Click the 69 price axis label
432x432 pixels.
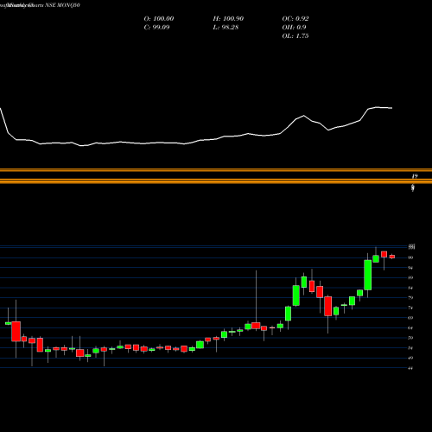(x=410, y=318)
